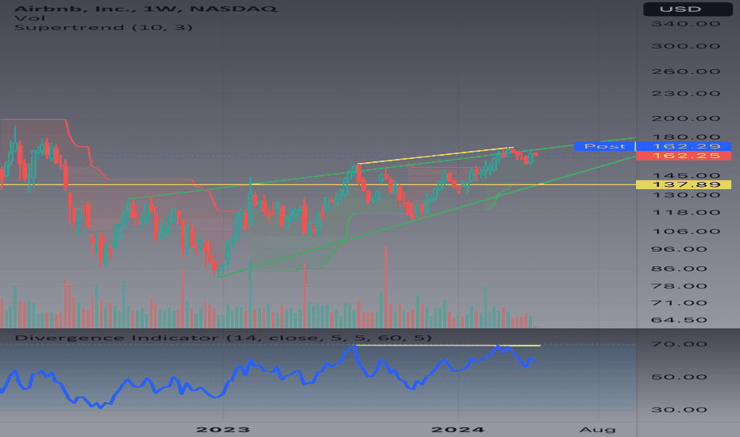Click the 340.00 price scale label

tap(686, 24)
